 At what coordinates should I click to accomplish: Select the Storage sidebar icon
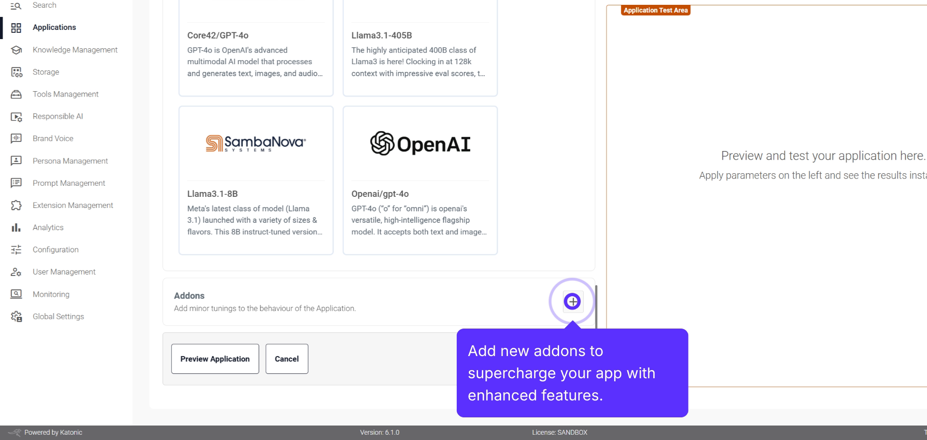(16, 72)
